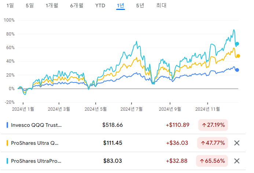Click the 2024년 3월 axis label
The height and width of the screenshot is (173, 254).
point(59,109)
